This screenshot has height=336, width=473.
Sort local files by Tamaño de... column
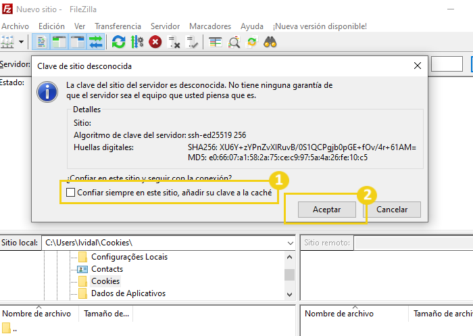click(106, 314)
